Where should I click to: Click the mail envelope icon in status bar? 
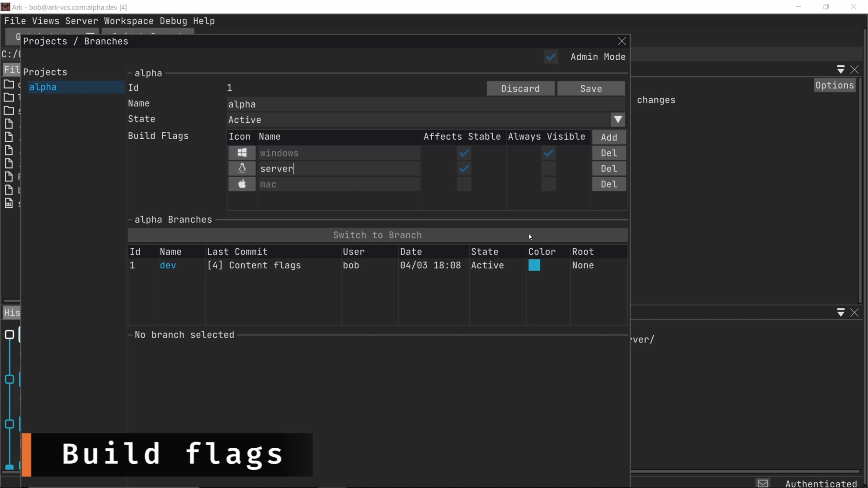(763, 483)
